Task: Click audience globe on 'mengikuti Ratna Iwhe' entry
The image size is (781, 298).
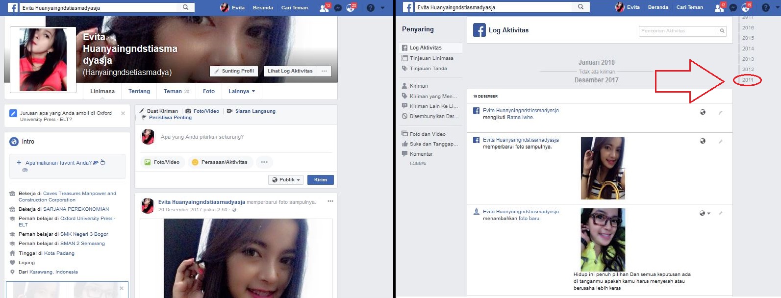Action: point(703,112)
